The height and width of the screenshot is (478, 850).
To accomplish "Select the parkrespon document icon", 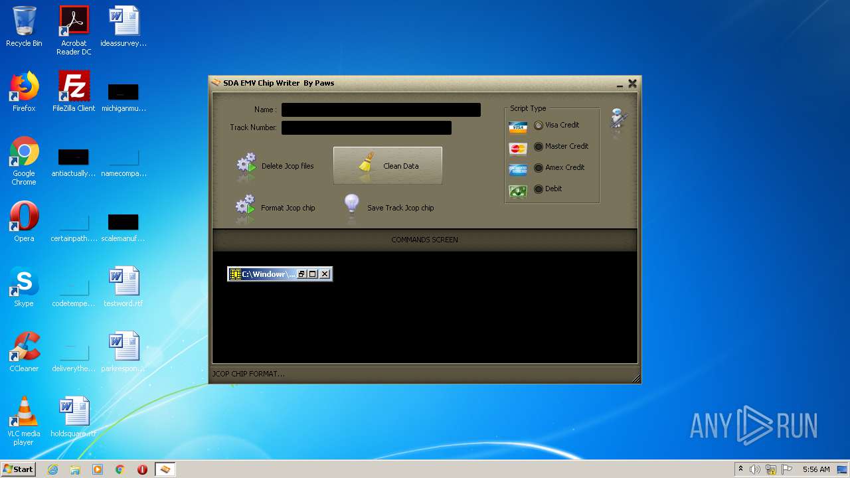I will tap(124, 352).
